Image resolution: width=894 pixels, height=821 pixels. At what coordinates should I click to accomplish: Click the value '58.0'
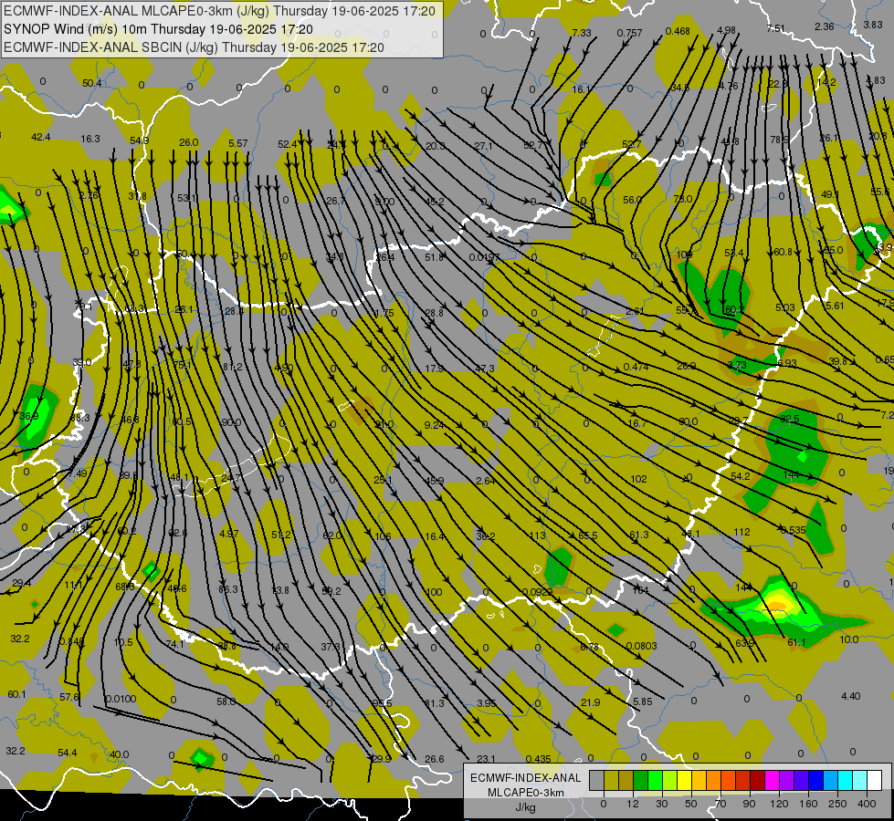pos(226,701)
